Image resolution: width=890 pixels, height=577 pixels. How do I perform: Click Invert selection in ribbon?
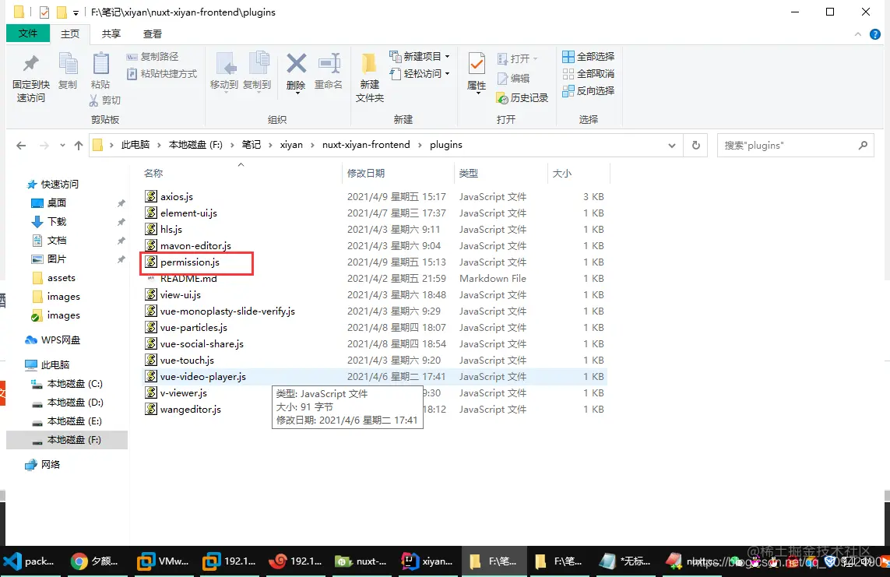point(589,91)
